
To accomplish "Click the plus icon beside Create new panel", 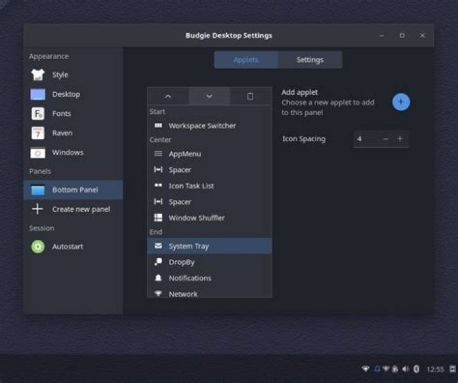I will coord(38,209).
